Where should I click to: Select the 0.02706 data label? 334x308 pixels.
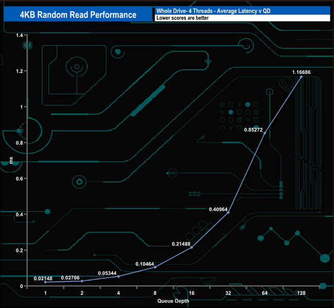pos(70,278)
